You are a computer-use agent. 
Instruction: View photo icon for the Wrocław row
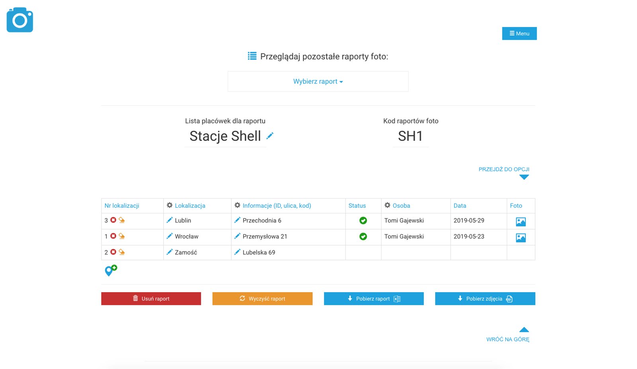coord(521,238)
